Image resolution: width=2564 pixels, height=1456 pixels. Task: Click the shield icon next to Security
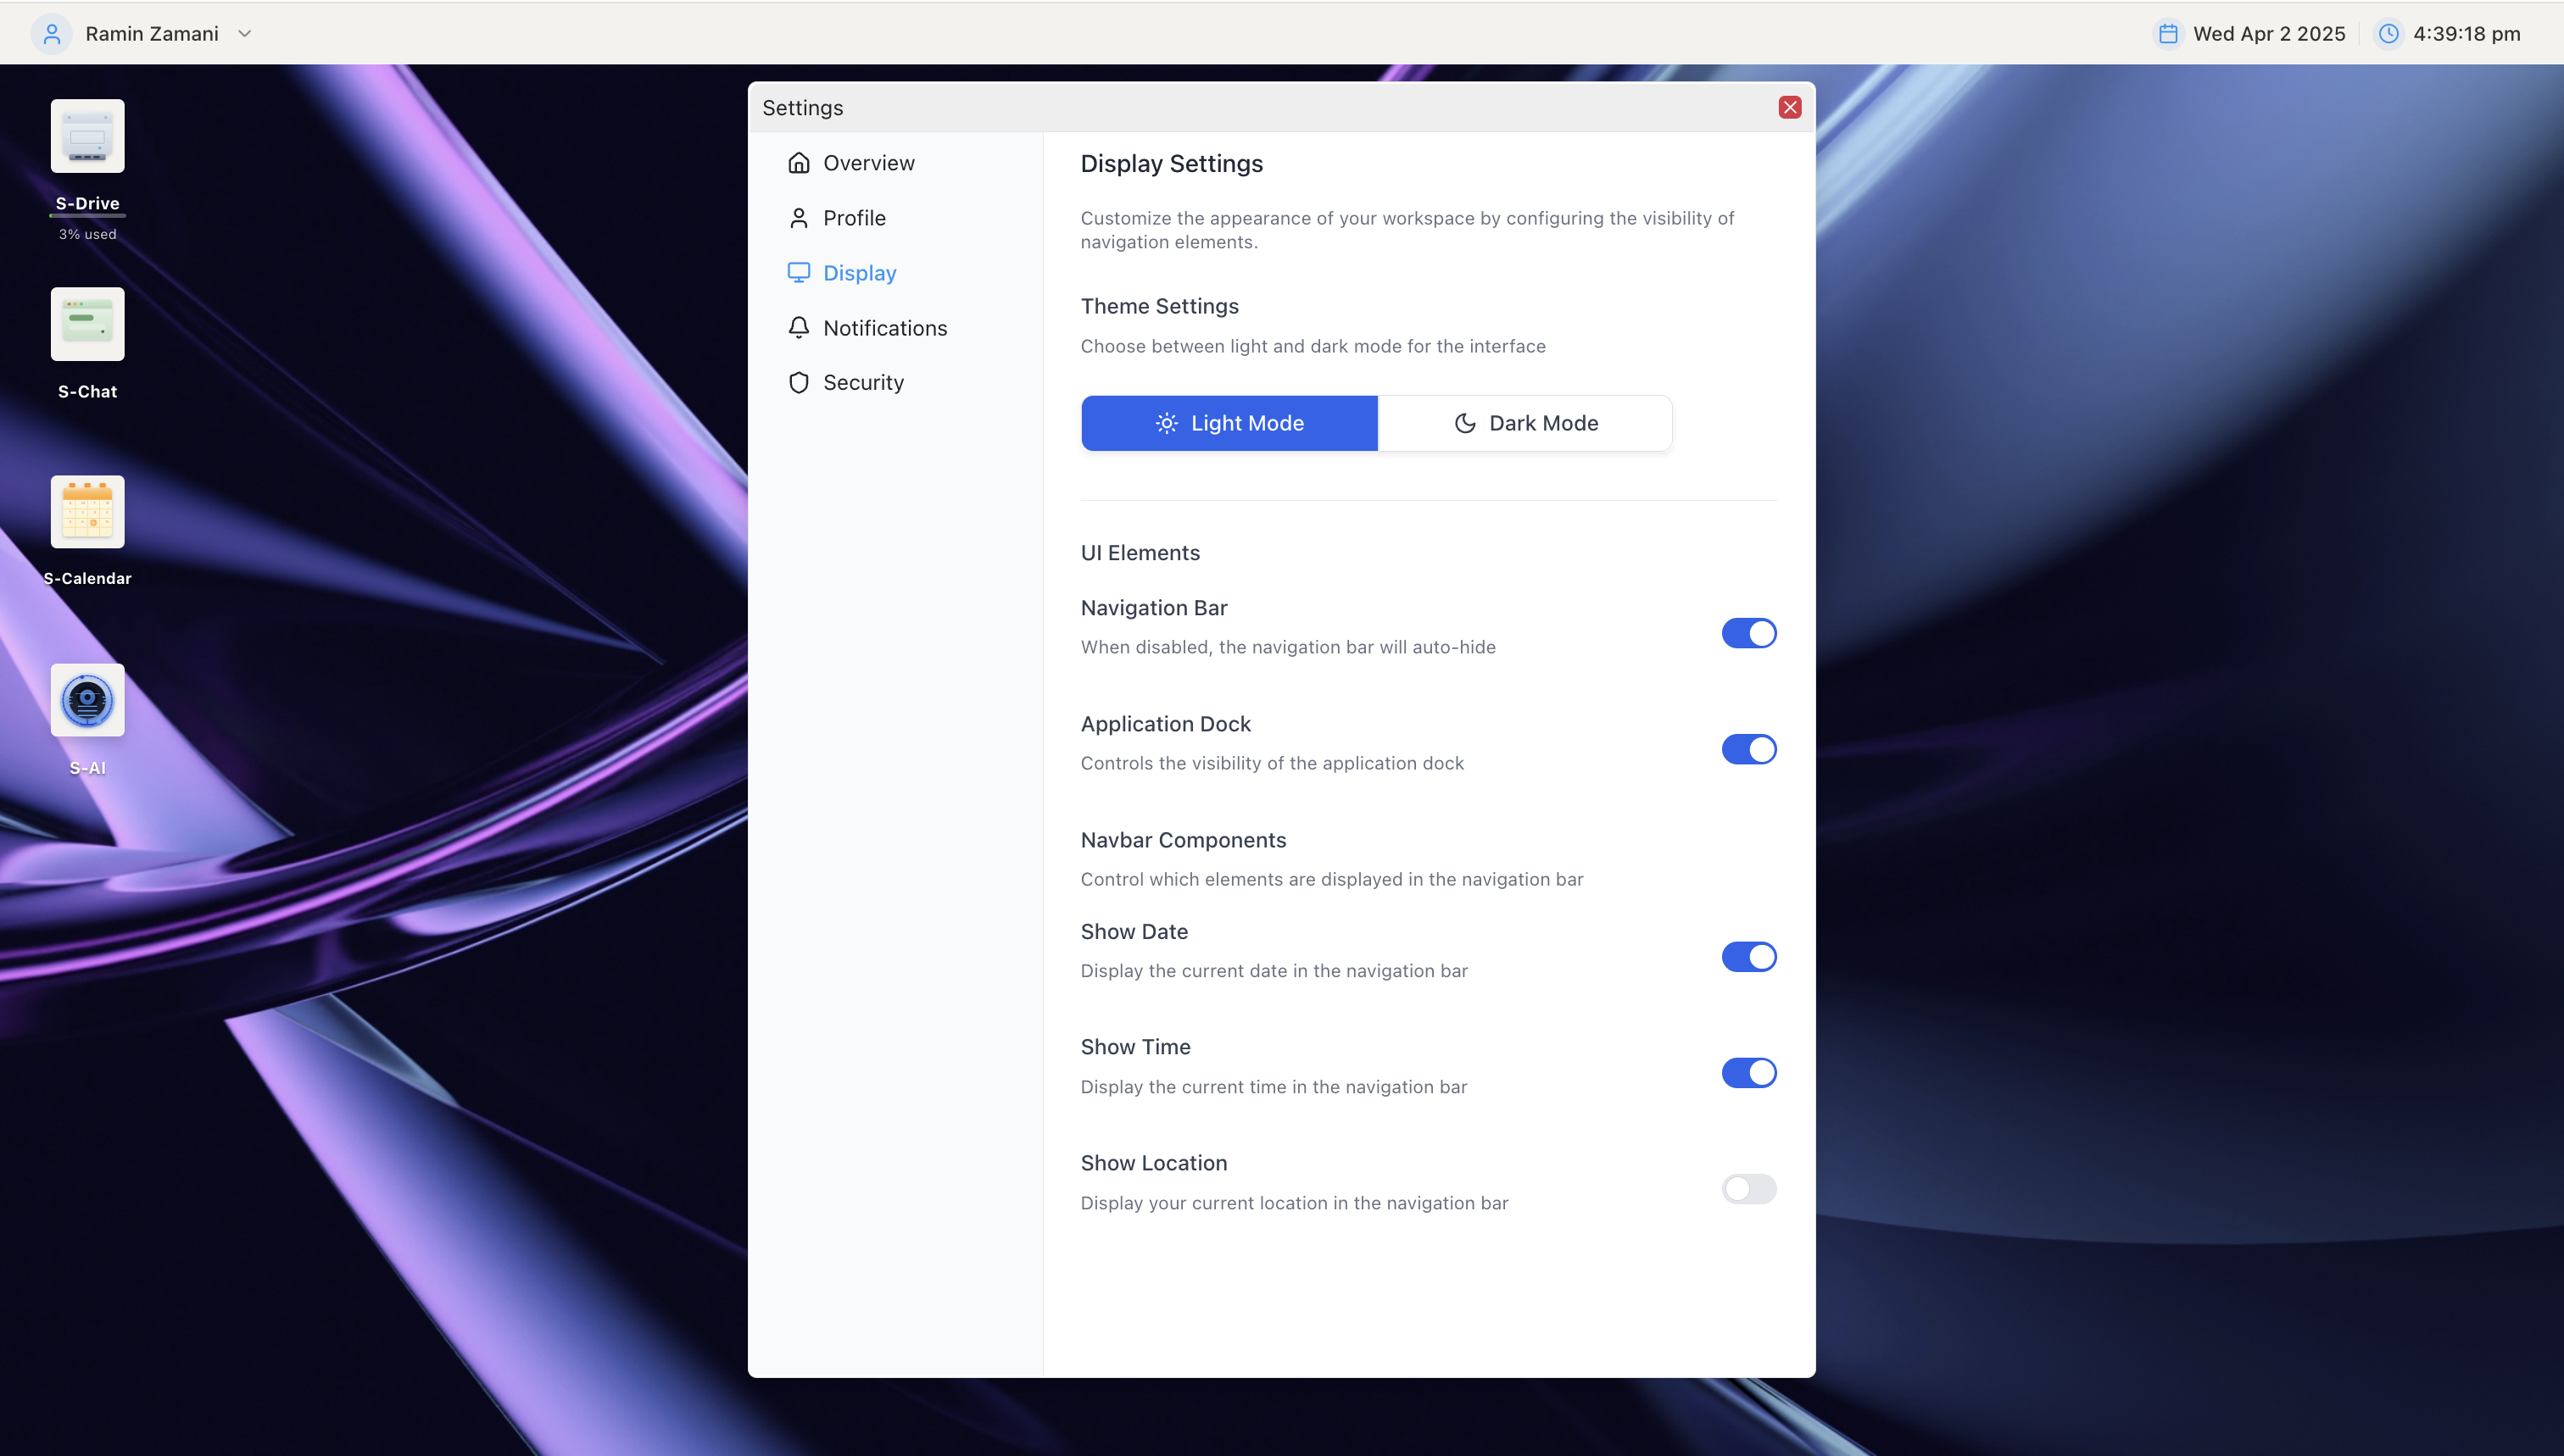[799, 383]
